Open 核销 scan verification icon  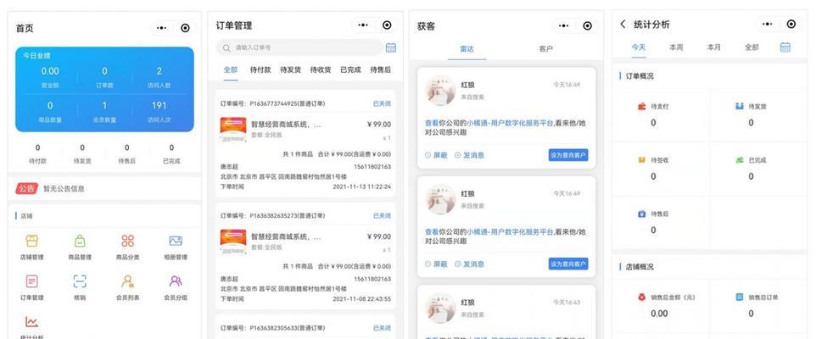click(80, 281)
